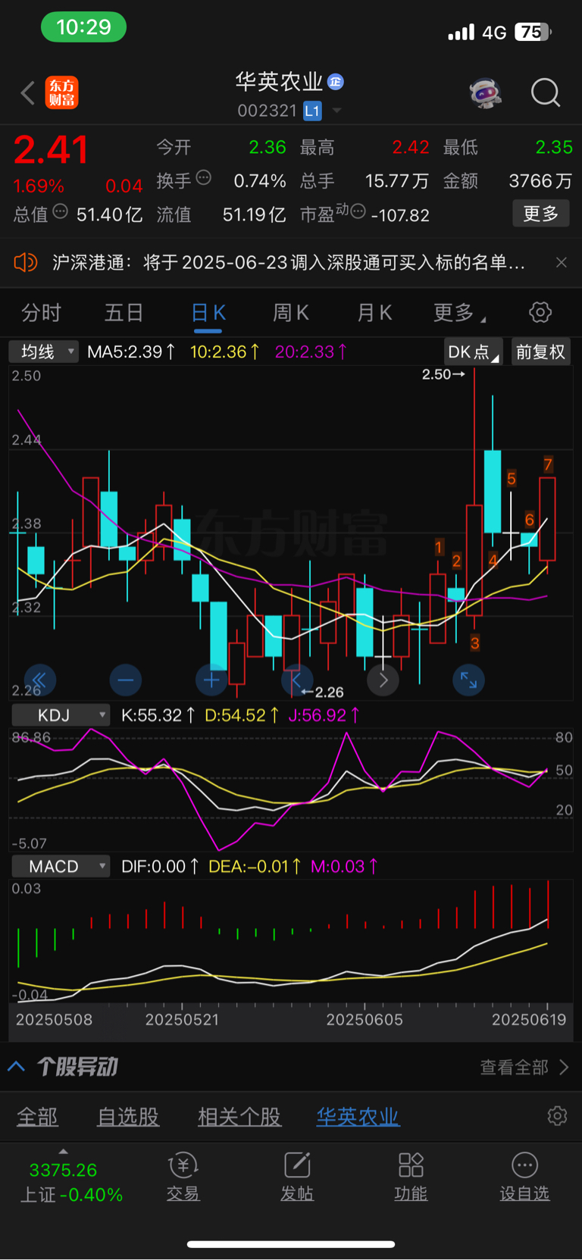This screenshot has height=1260, width=582.
Task: Tap the info icon next to 市盈
Action: click(358, 211)
